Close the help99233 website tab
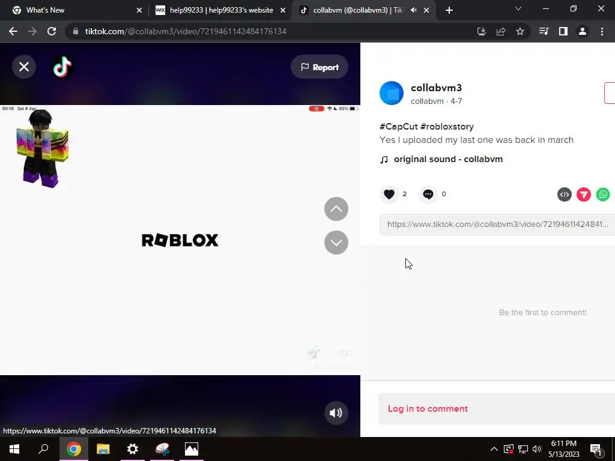This screenshot has height=461, width=615. click(x=283, y=10)
